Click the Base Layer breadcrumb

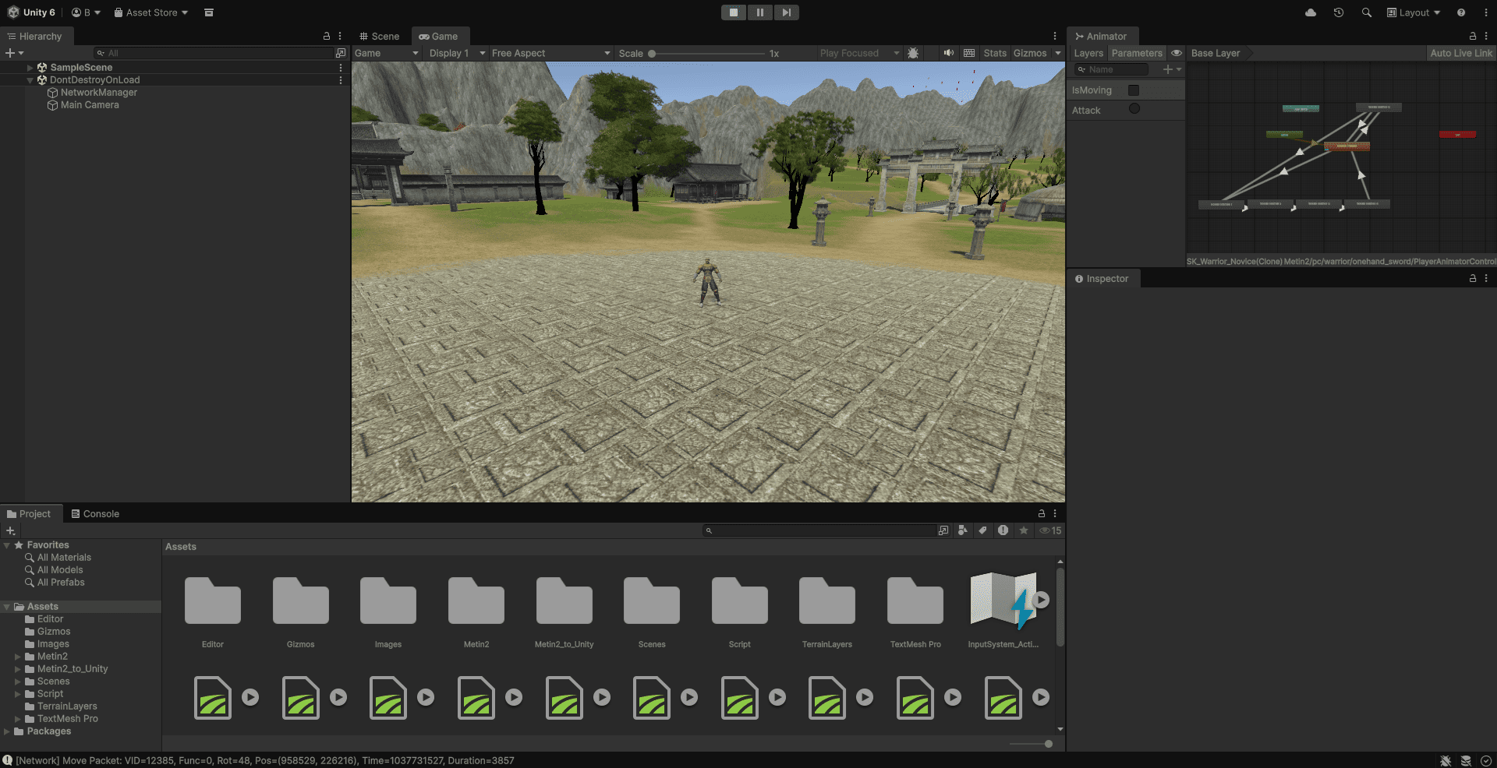tap(1216, 53)
